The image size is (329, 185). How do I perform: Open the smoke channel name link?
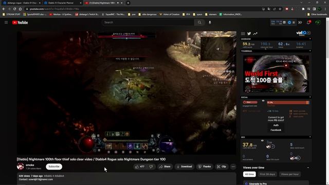pyautogui.click(x=30, y=165)
